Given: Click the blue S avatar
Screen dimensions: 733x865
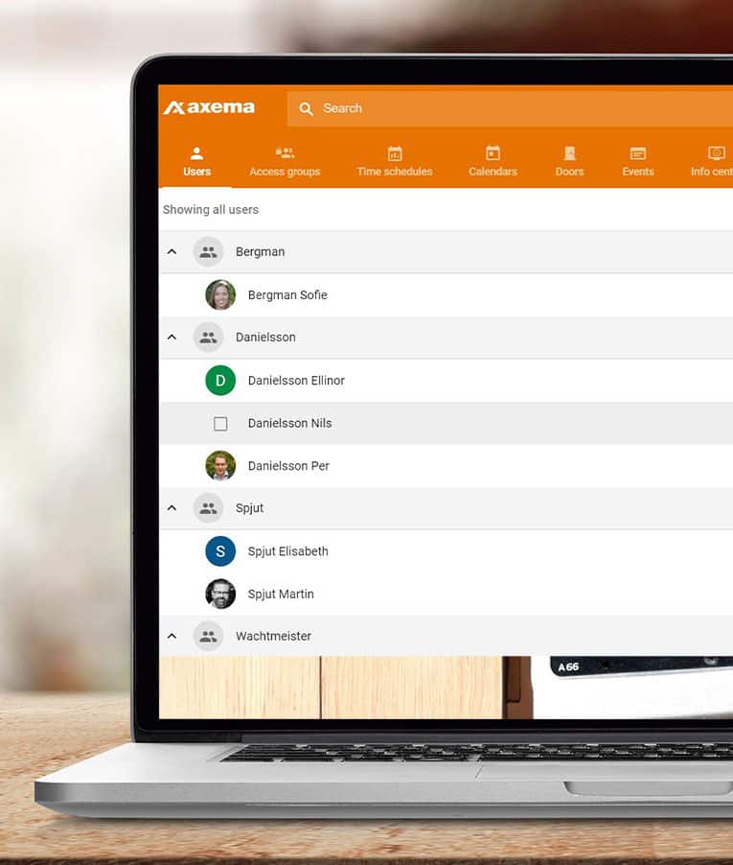Looking at the screenshot, I should coord(220,551).
